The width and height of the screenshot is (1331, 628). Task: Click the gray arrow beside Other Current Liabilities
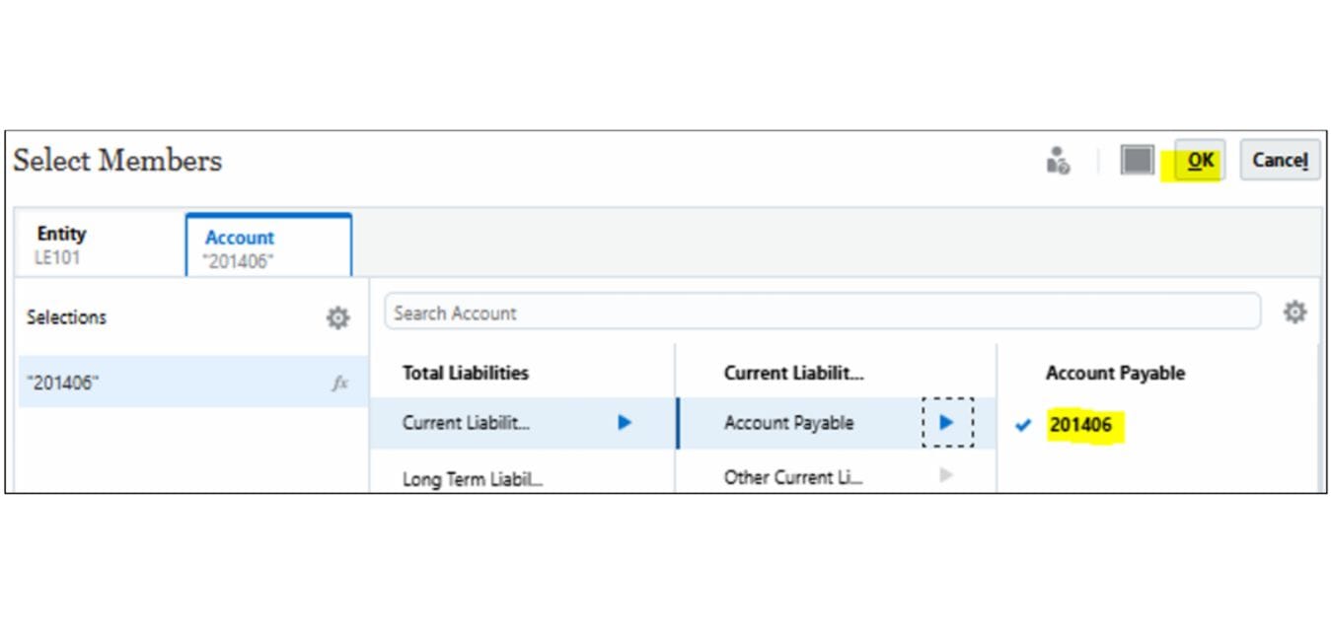point(946,475)
